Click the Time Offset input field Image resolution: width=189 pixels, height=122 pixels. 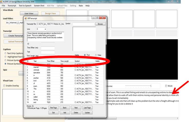point(48,48)
